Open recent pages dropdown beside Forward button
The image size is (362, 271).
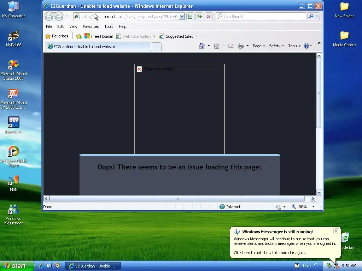coord(66,16)
